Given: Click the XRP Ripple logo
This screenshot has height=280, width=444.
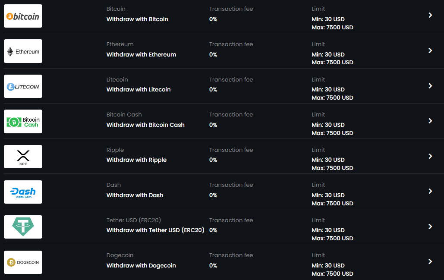Looking at the screenshot, I should click(x=23, y=157).
